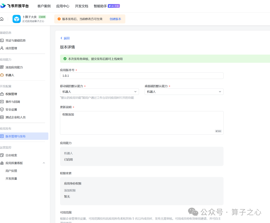Open 测试企业和人员 sidebar item
270x223 pixels.
coord(15,117)
